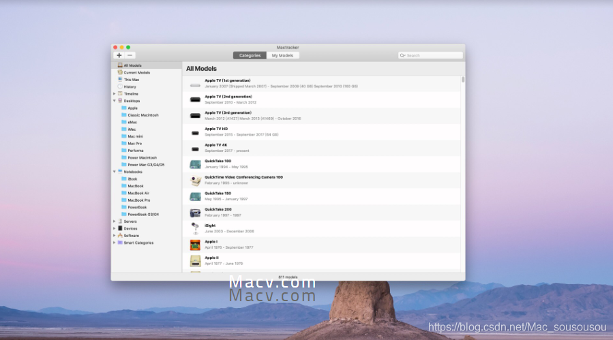The width and height of the screenshot is (613, 340).
Task: Expand the Software disclosure triangle
Action: 114,236
